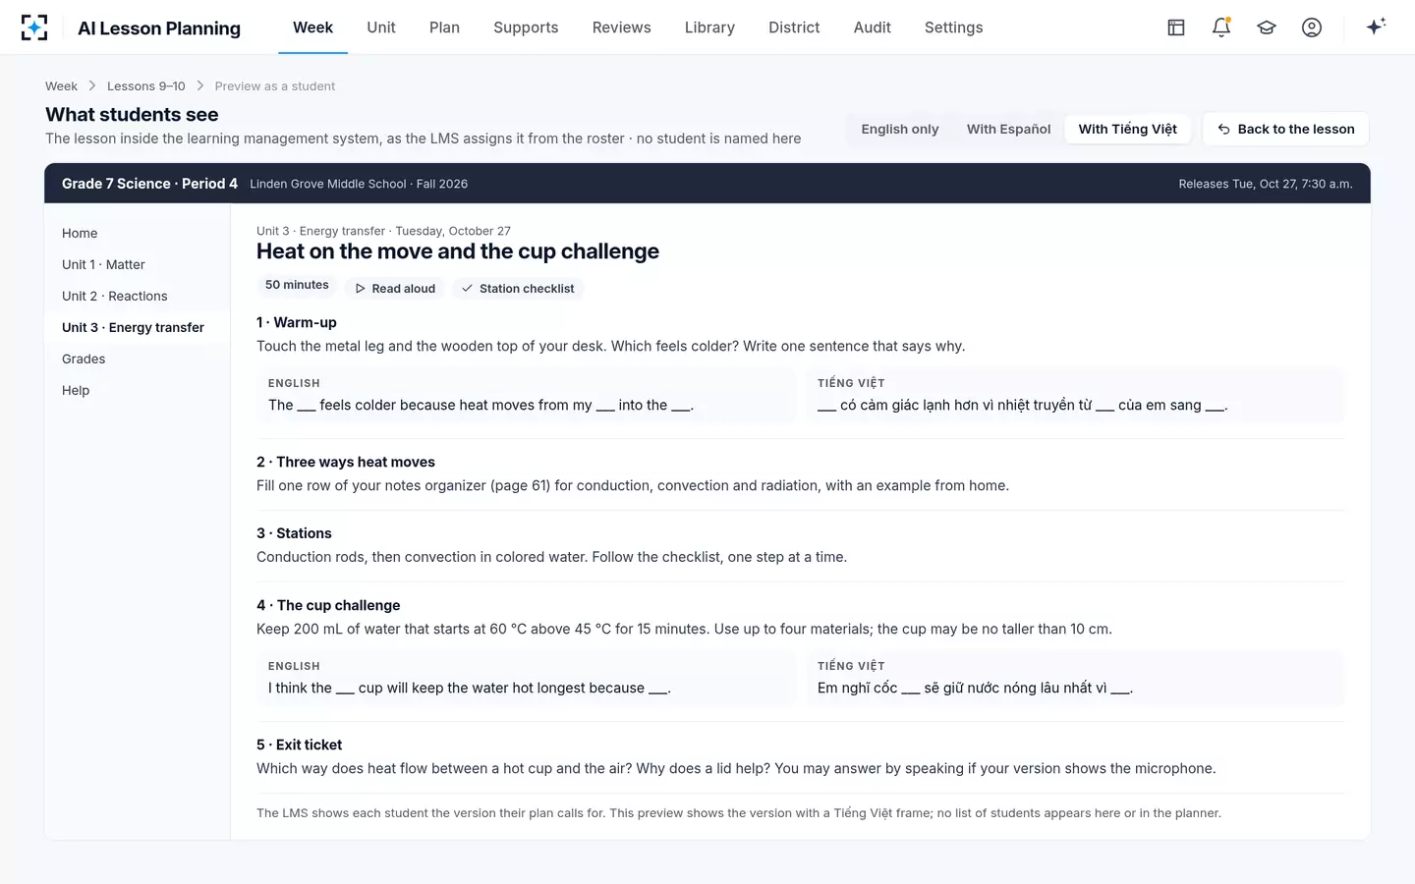The height and width of the screenshot is (884, 1415).
Task: Click the cup challenge Tiếng Việt frame
Action: click(x=1075, y=678)
